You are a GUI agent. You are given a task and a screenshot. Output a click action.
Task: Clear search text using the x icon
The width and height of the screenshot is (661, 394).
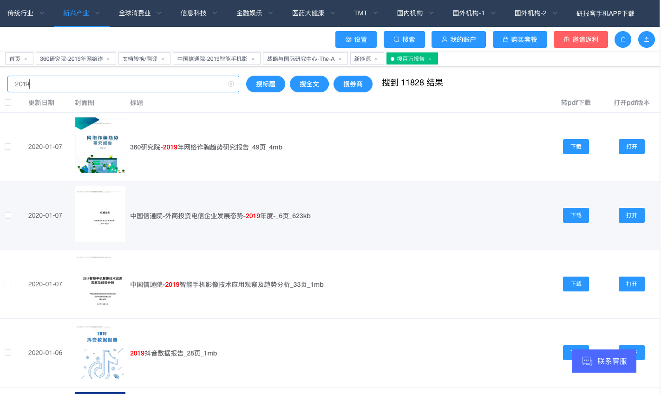[231, 84]
